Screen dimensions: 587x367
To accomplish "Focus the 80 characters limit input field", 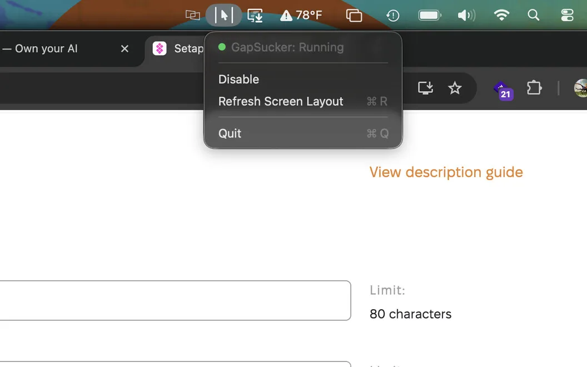I will 175,300.
